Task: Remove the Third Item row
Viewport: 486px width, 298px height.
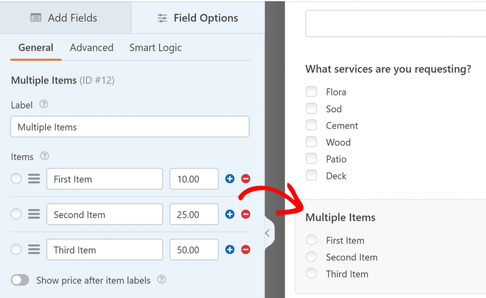Action: point(246,250)
